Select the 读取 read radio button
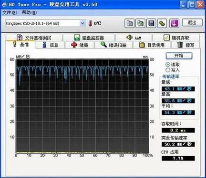This screenshot has width=206, height=178. pyautogui.click(x=168, y=65)
